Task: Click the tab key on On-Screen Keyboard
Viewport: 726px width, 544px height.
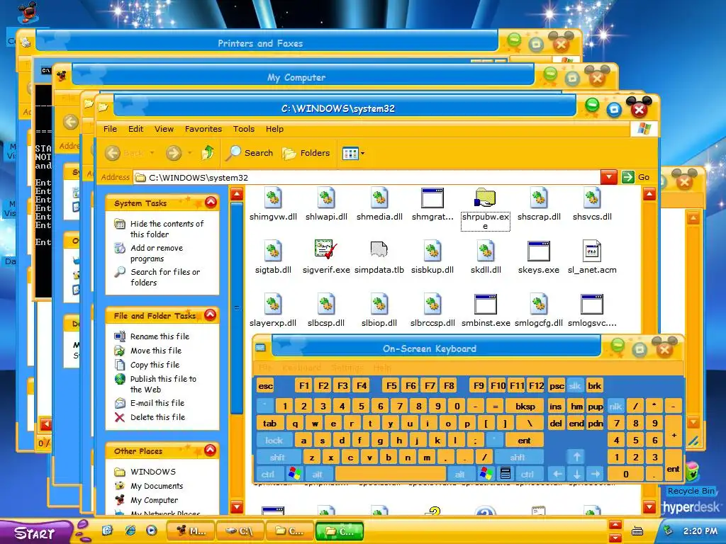Action: pos(269,424)
